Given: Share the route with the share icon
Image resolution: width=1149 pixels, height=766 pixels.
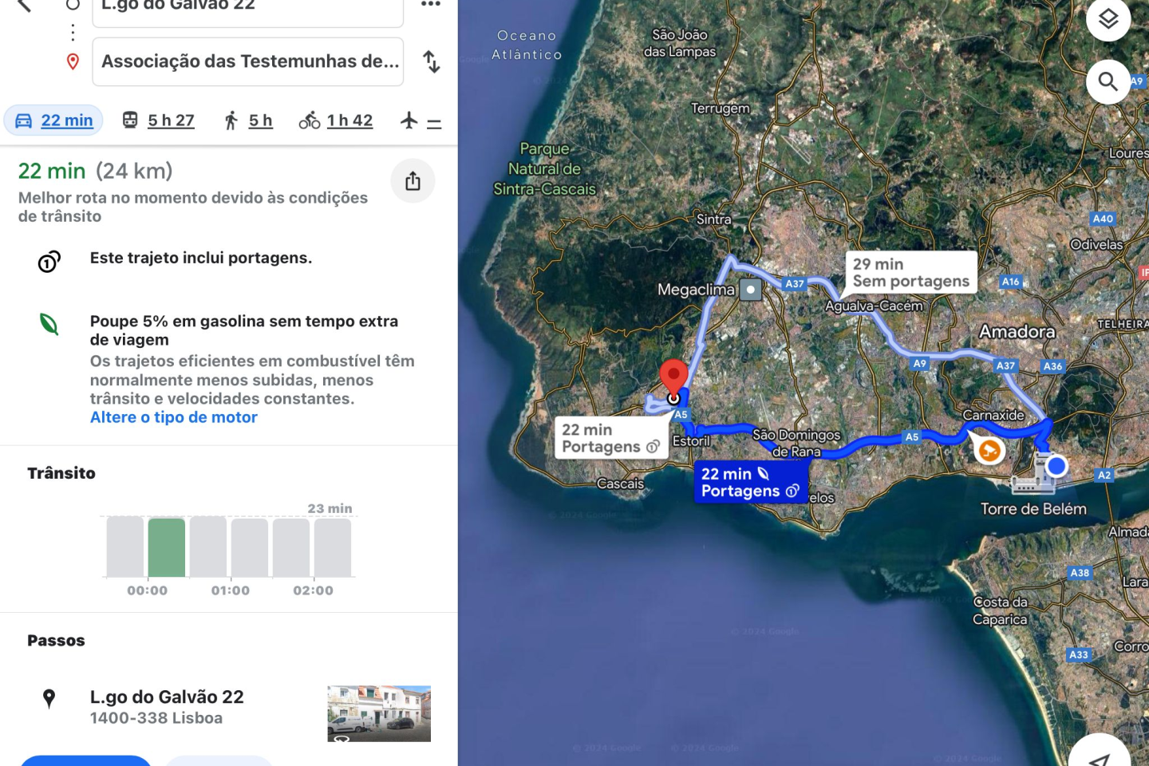Looking at the screenshot, I should pyautogui.click(x=413, y=181).
